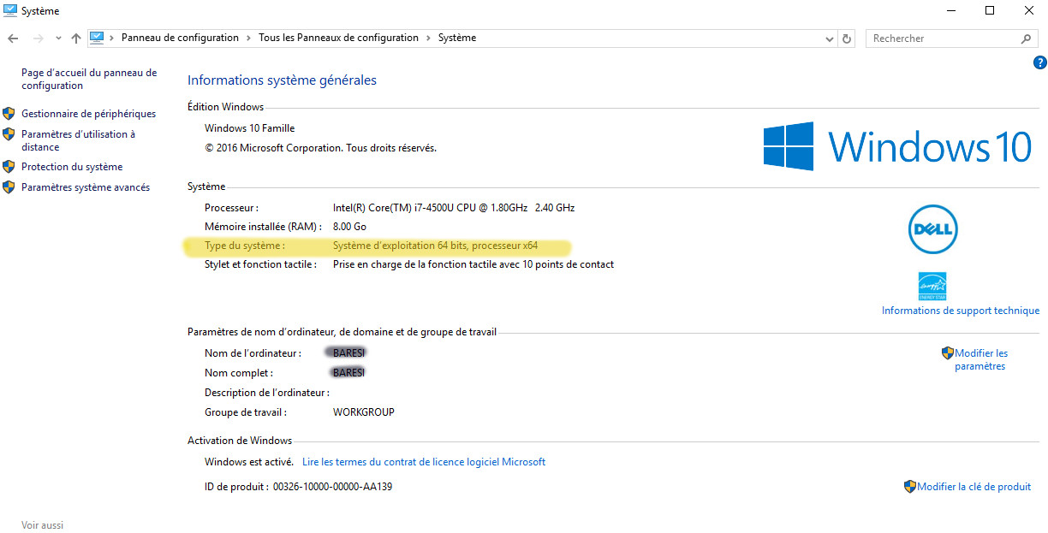Open 'Gestionnaire de périphériques'
This screenshot has width=1048, height=533.
(x=88, y=114)
